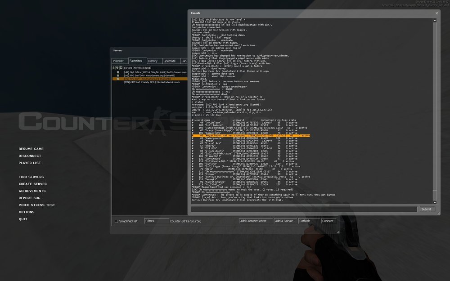Switch to the Lan tab in Servers
450x281 pixels.
click(x=184, y=61)
